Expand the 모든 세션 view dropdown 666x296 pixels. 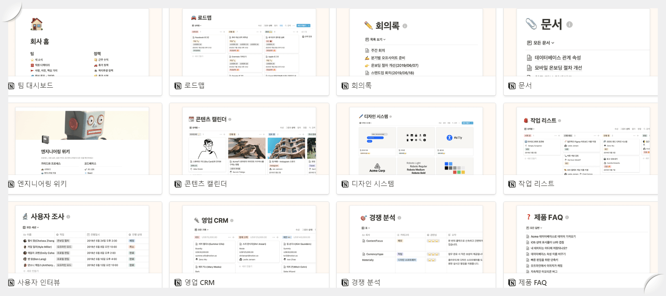click(31, 228)
